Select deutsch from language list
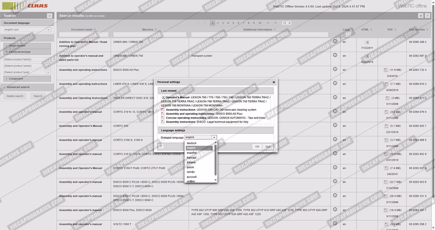435x230 pixels. coord(199,143)
